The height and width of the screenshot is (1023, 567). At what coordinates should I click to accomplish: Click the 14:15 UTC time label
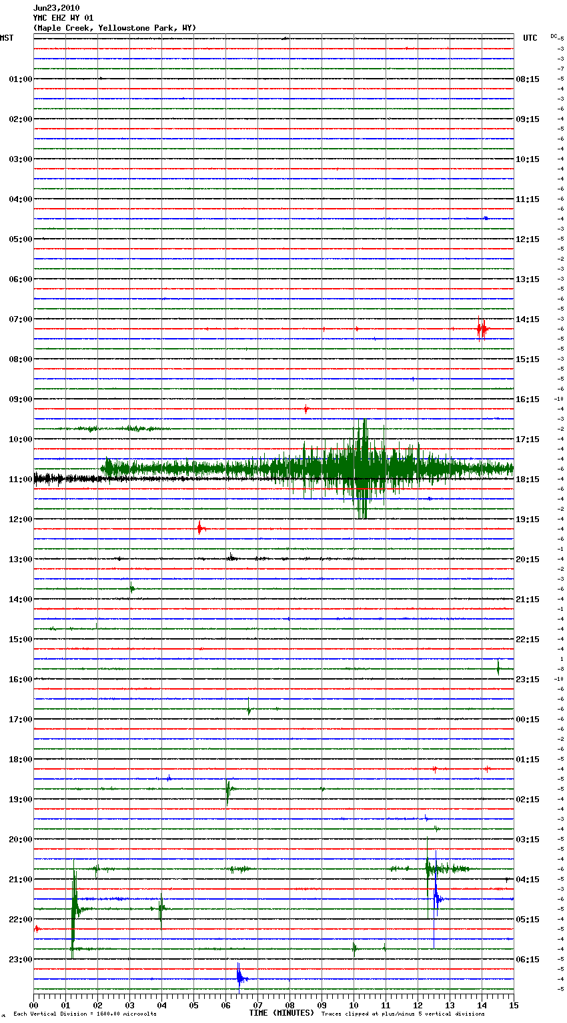(x=528, y=319)
